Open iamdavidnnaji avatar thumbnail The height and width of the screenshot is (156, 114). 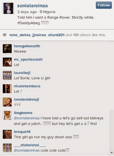click(x=7, y=102)
